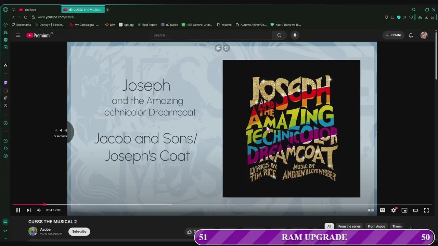Open sidebar three-dot setup menu
This screenshot has width=438, height=246.
pos(5,238)
